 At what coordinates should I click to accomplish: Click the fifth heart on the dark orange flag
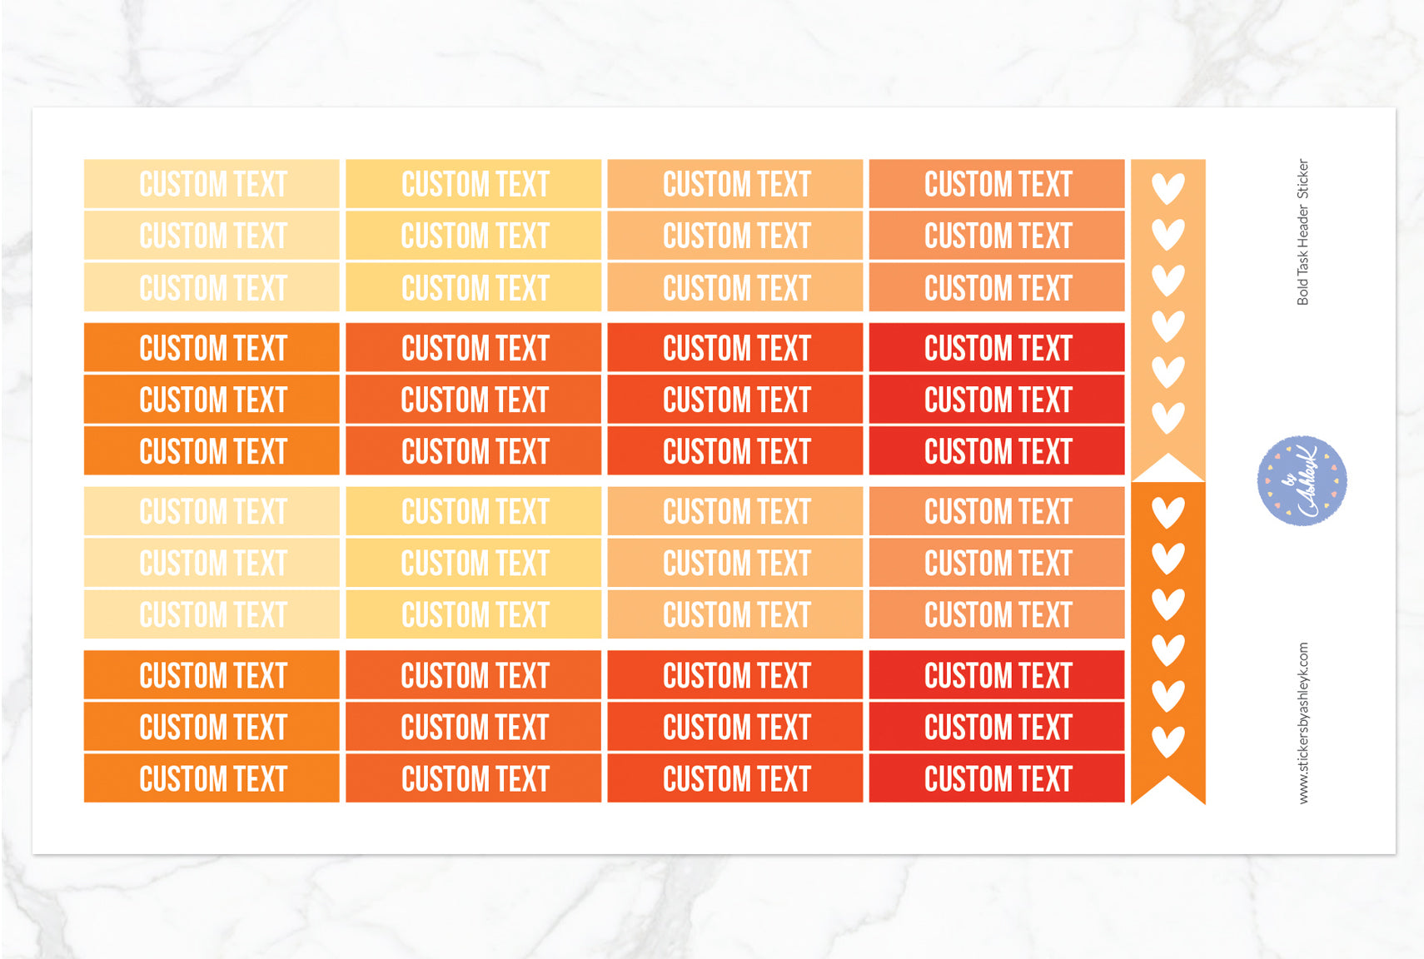click(1168, 695)
